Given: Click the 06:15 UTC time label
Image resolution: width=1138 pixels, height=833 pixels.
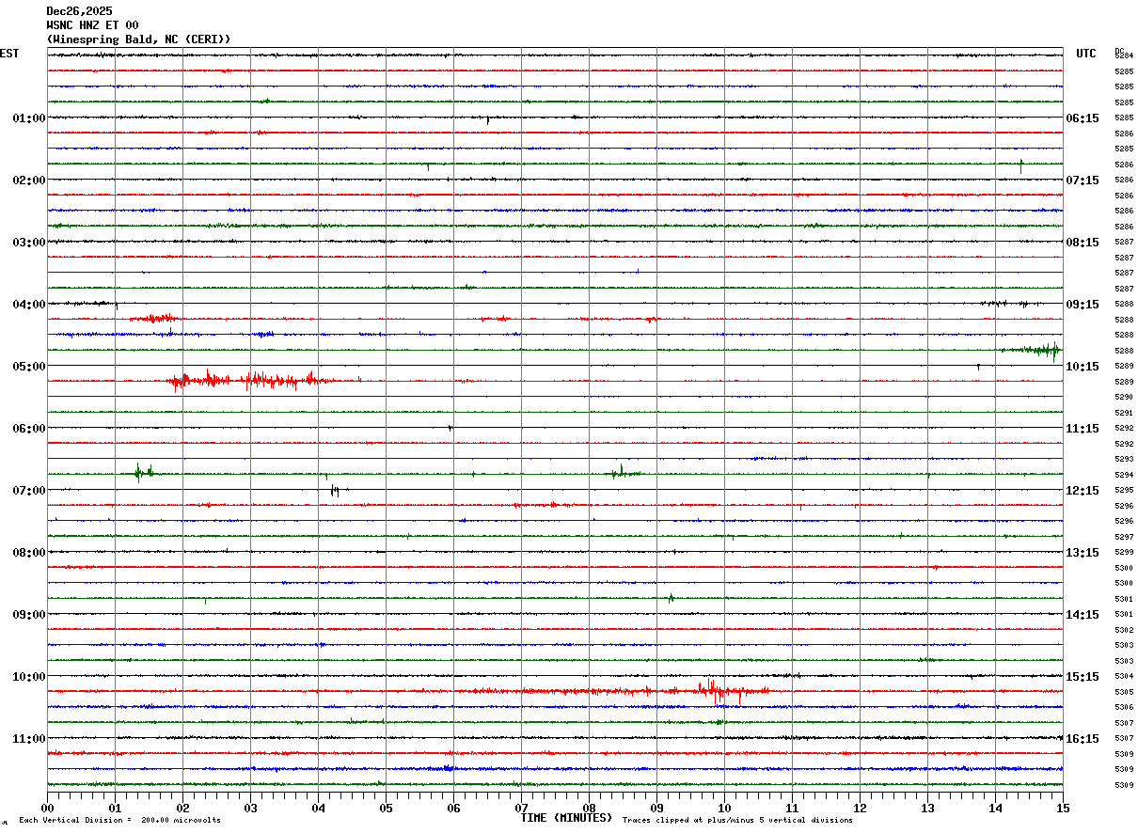Looking at the screenshot, I should pos(1082,118).
